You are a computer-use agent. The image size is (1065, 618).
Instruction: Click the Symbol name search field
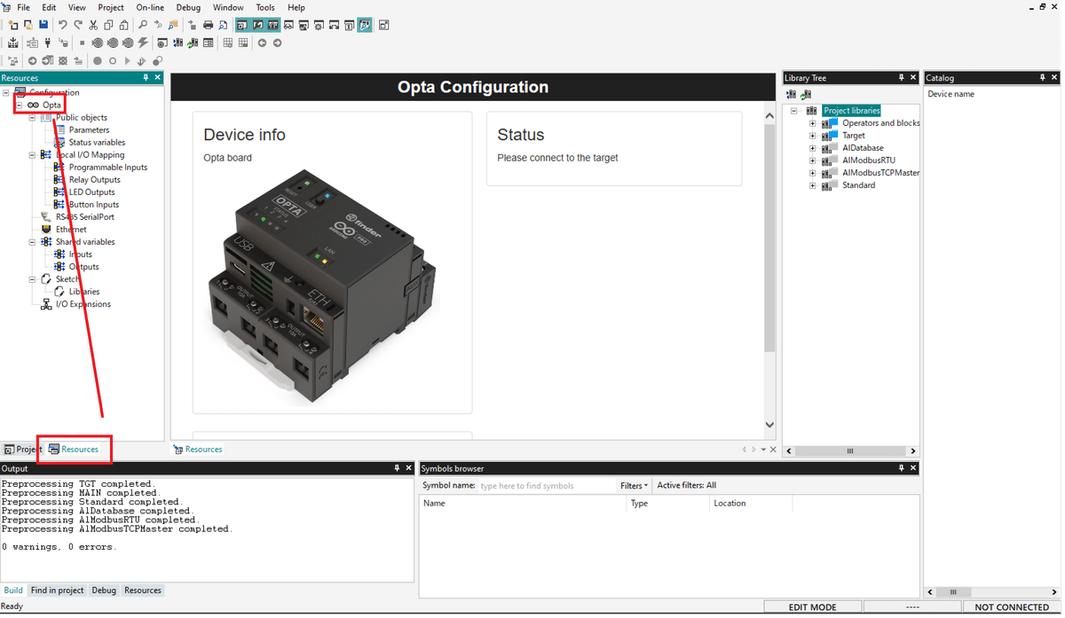point(546,486)
